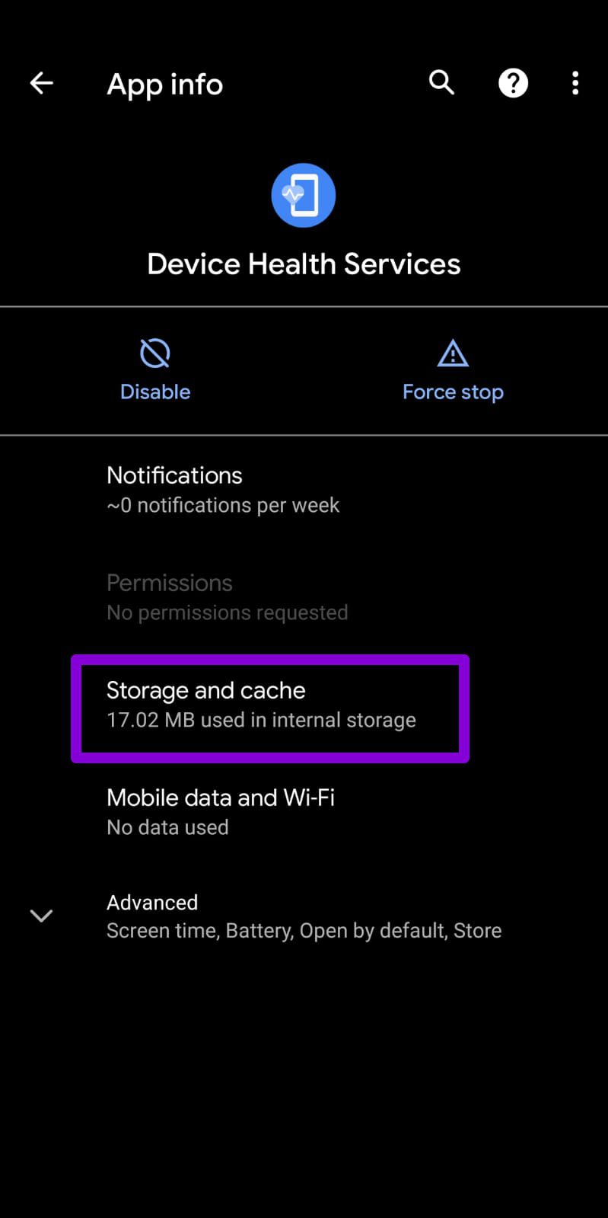Expand the Advanced section label

coord(152,903)
